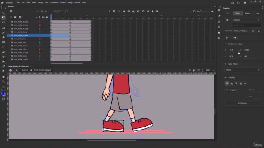The width and height of the screenshot is (264, 148).
Task: Select the Eyedropper tool
Action: (x=3, y=66)
